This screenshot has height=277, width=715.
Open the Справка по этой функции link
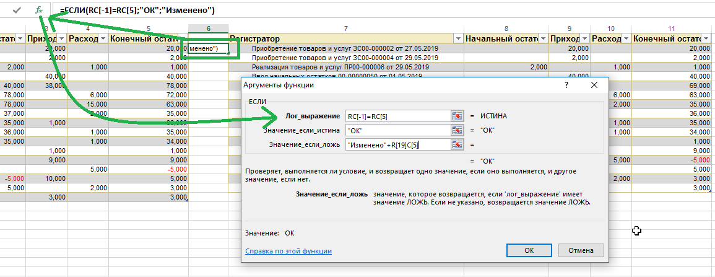point(288,251)
